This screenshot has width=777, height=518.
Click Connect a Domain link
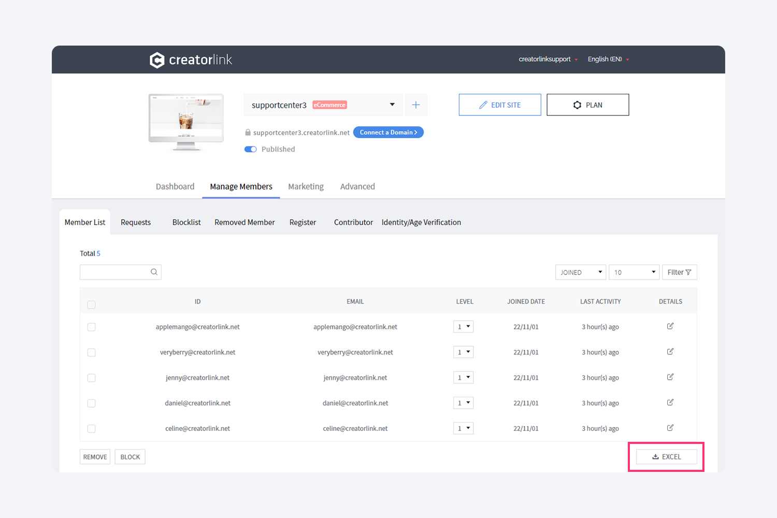388,133
